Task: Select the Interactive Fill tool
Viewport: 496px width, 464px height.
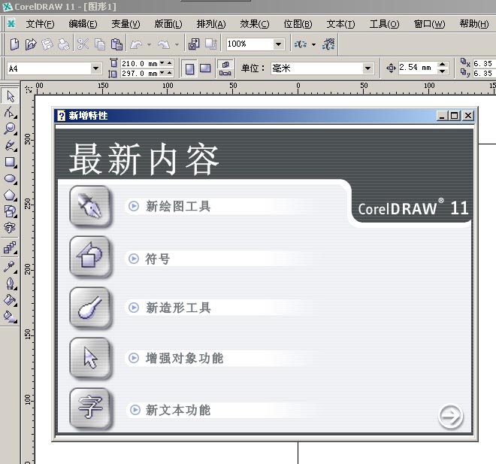Action: (x=10, y=316)
